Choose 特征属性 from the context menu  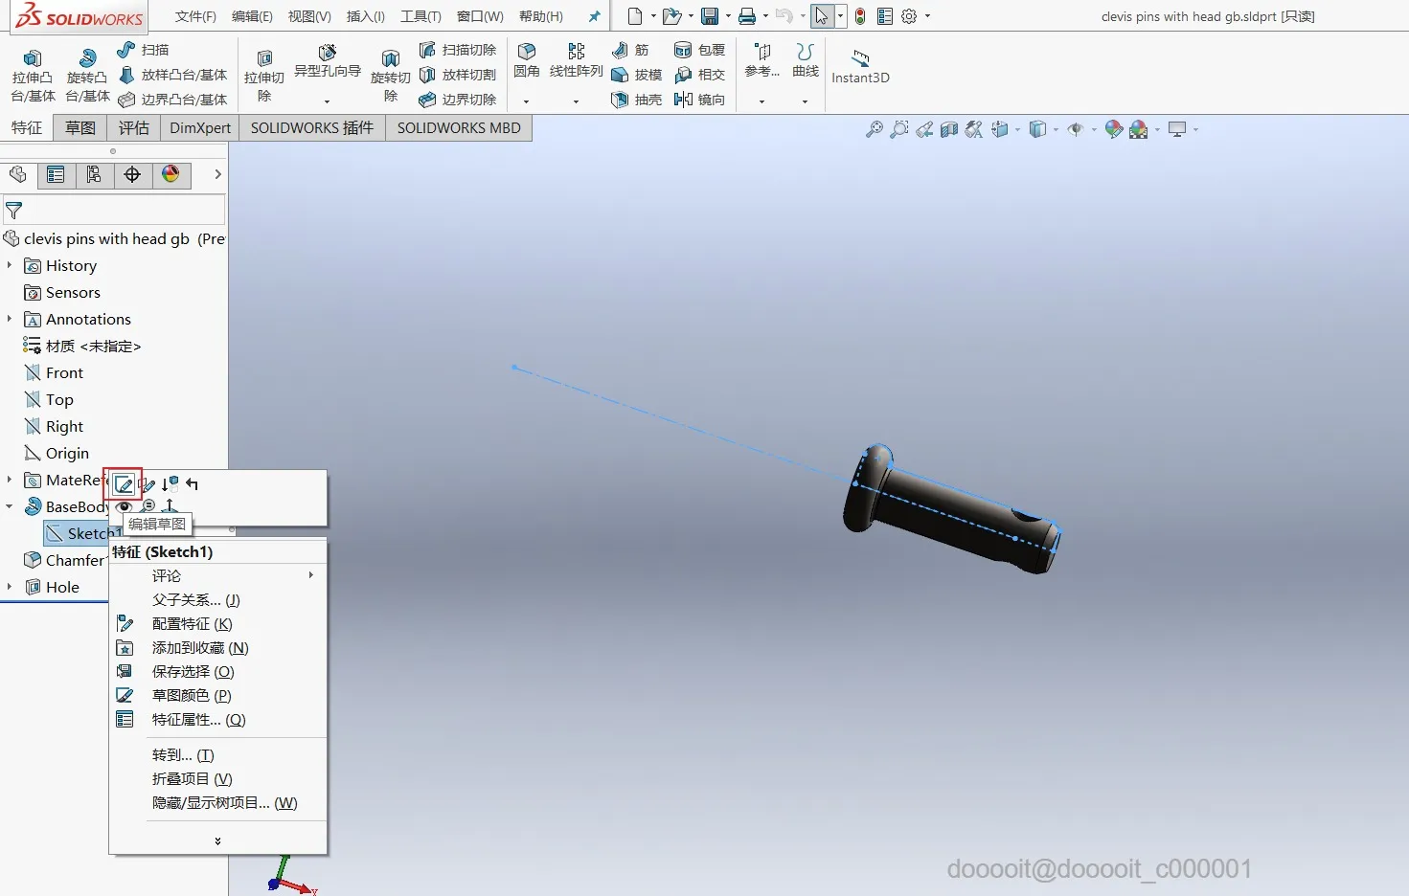click(x=198, y=720)
